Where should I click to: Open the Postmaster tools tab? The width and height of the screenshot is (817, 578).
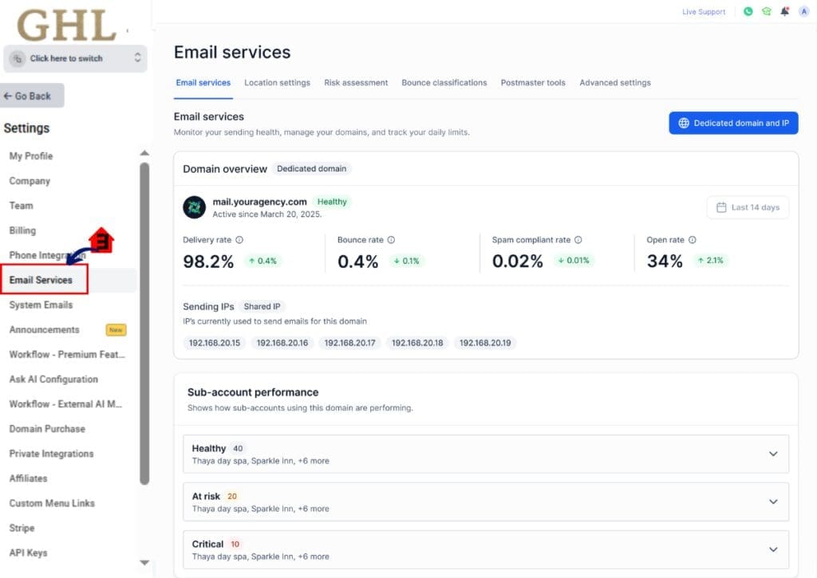[x=533, y=83]
